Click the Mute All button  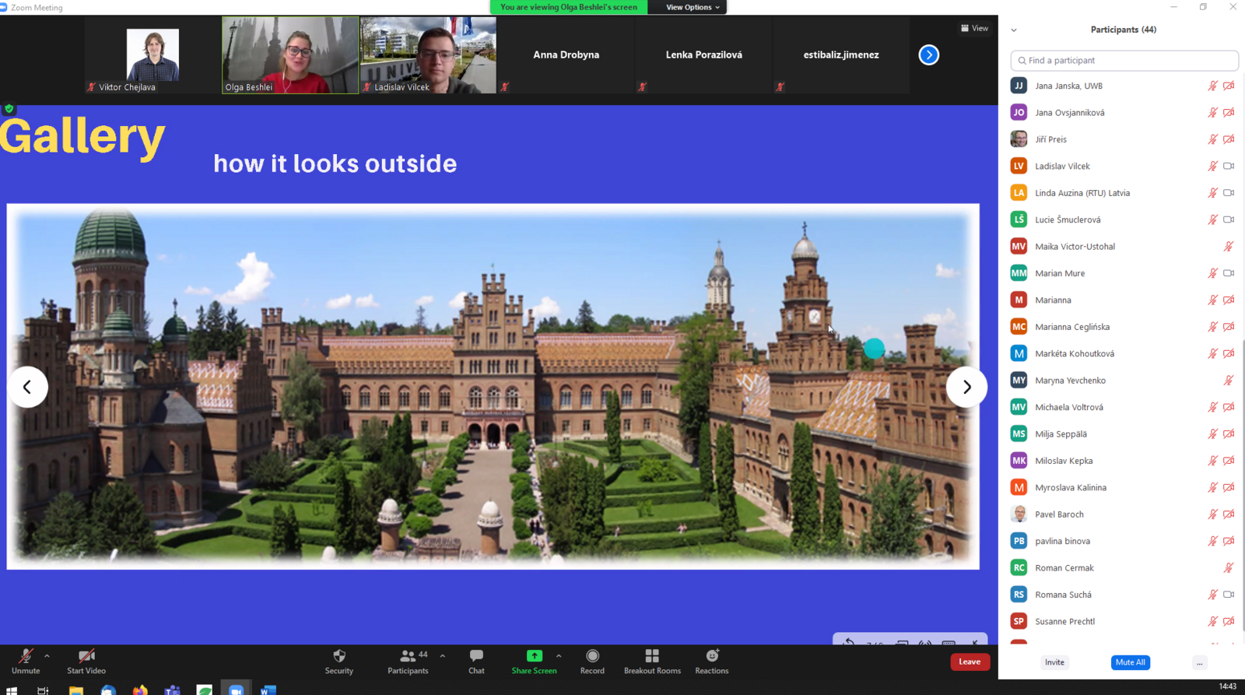coord(1130,662)
